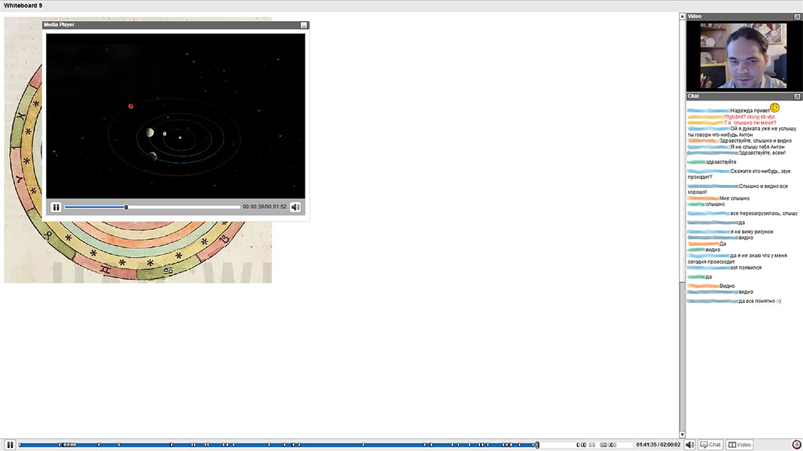Screen dimensions: 803x451
Task: Click the Whiteboard 9 title
Action: tap(23, 5)
